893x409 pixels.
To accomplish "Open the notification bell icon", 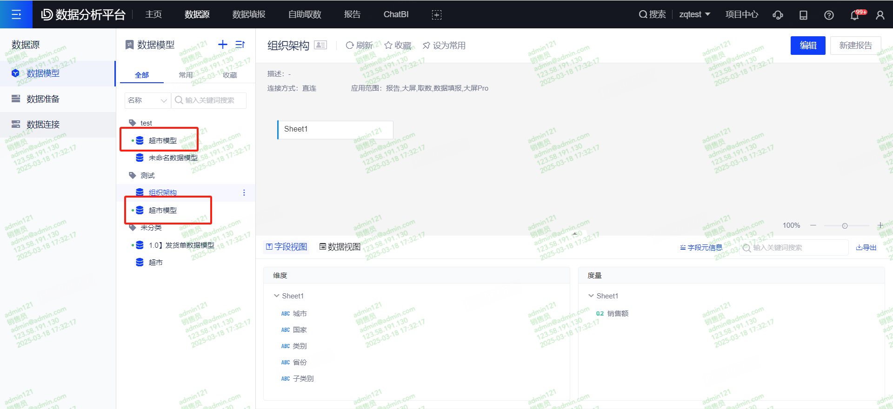I will 854,15.
